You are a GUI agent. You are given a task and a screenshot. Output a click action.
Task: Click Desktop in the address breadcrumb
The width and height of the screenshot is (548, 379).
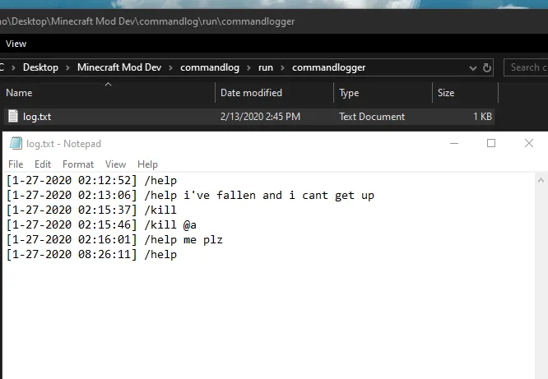(40, 67)
